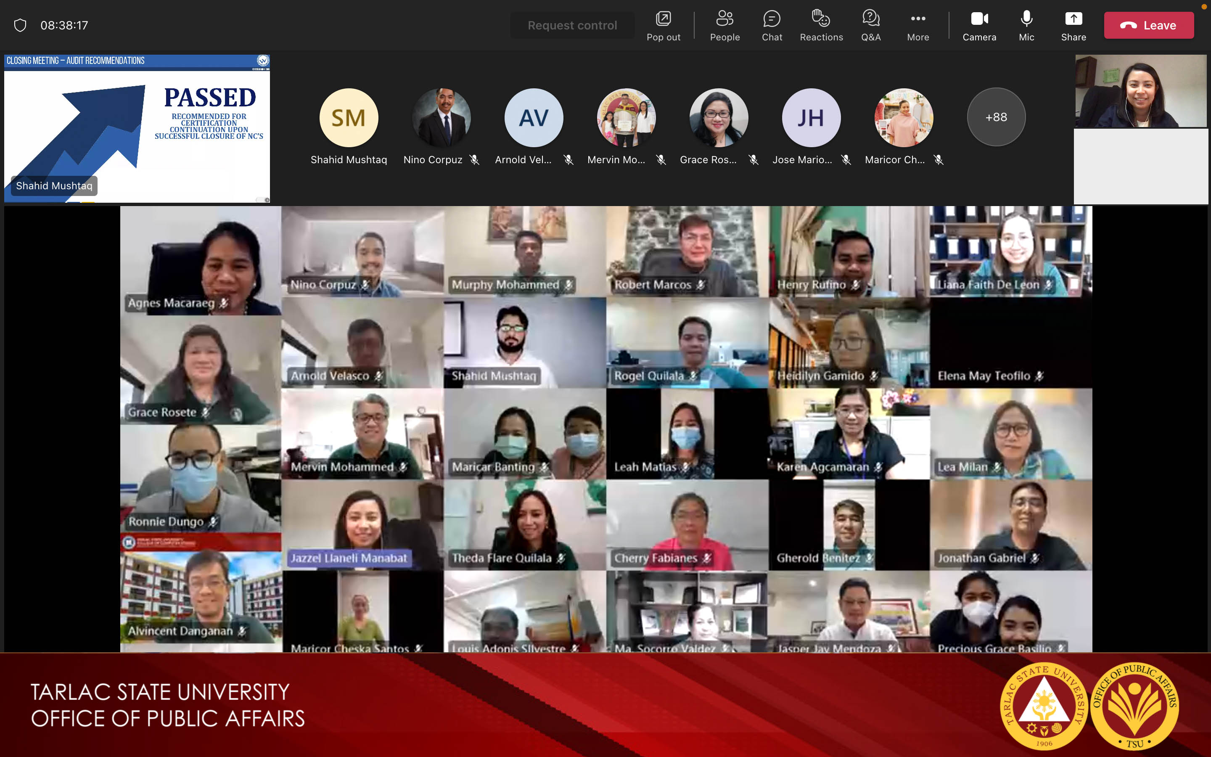Click the Request control button

click(x=572, y=25)
